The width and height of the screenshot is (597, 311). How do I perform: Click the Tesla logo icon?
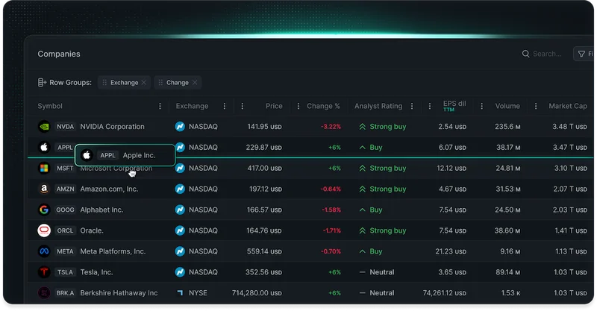43,272
